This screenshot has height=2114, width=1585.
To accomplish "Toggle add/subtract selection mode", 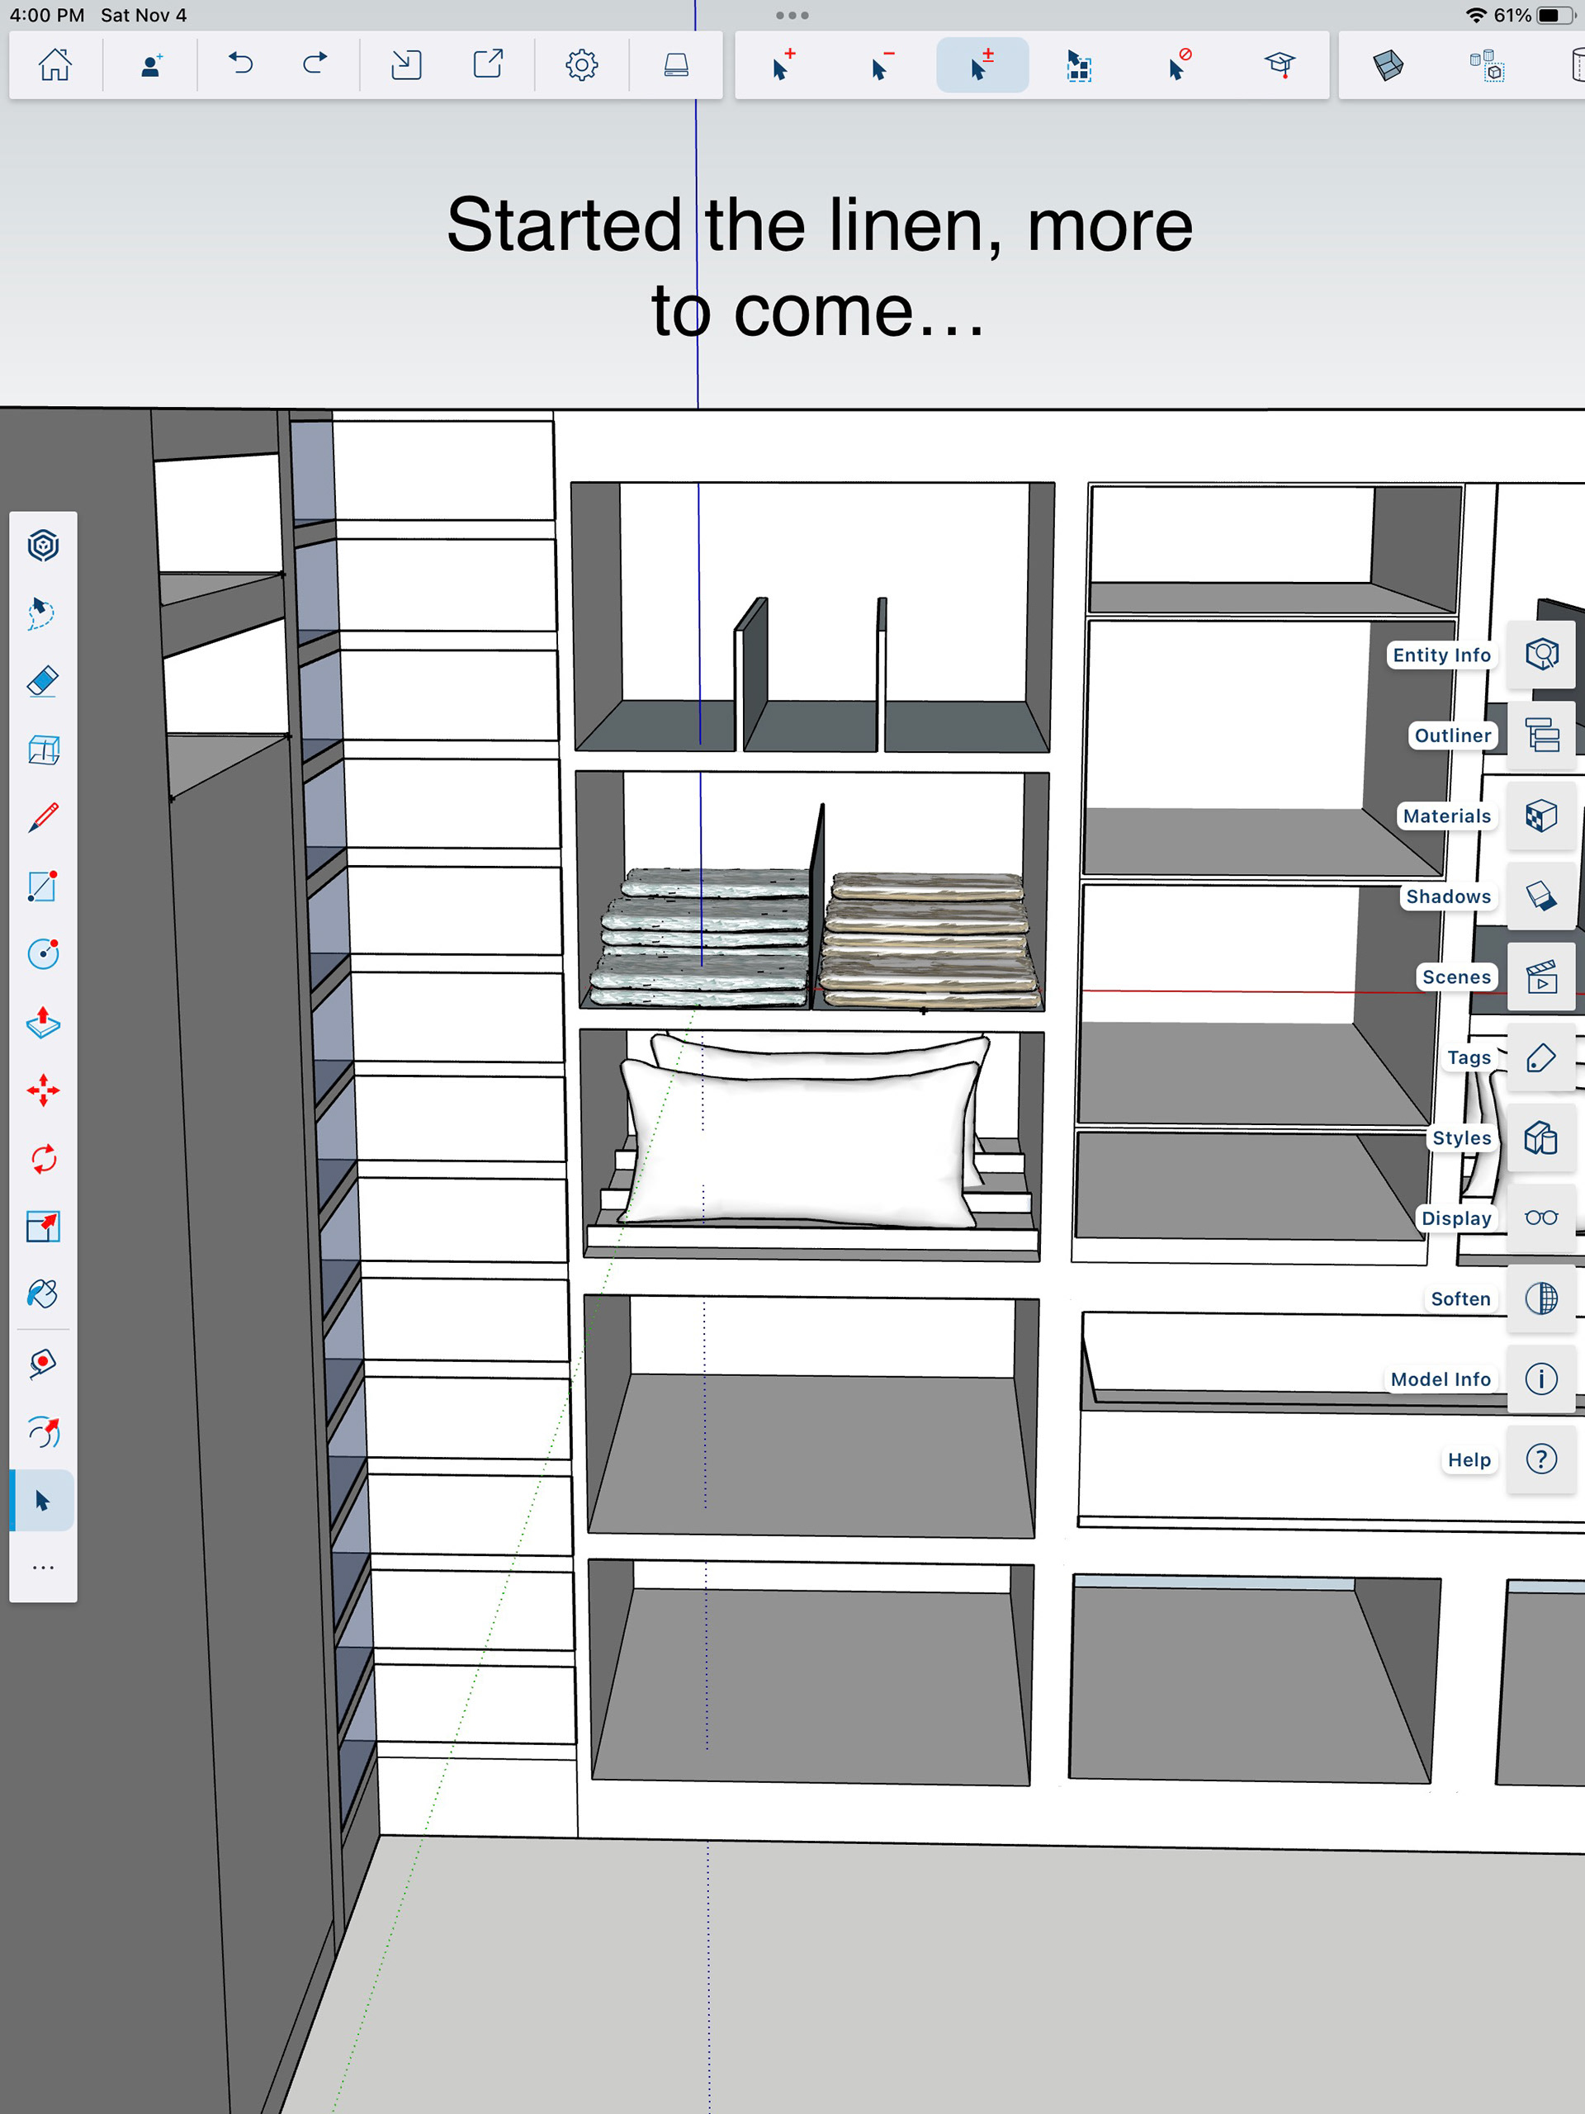I will pos(982,65).
